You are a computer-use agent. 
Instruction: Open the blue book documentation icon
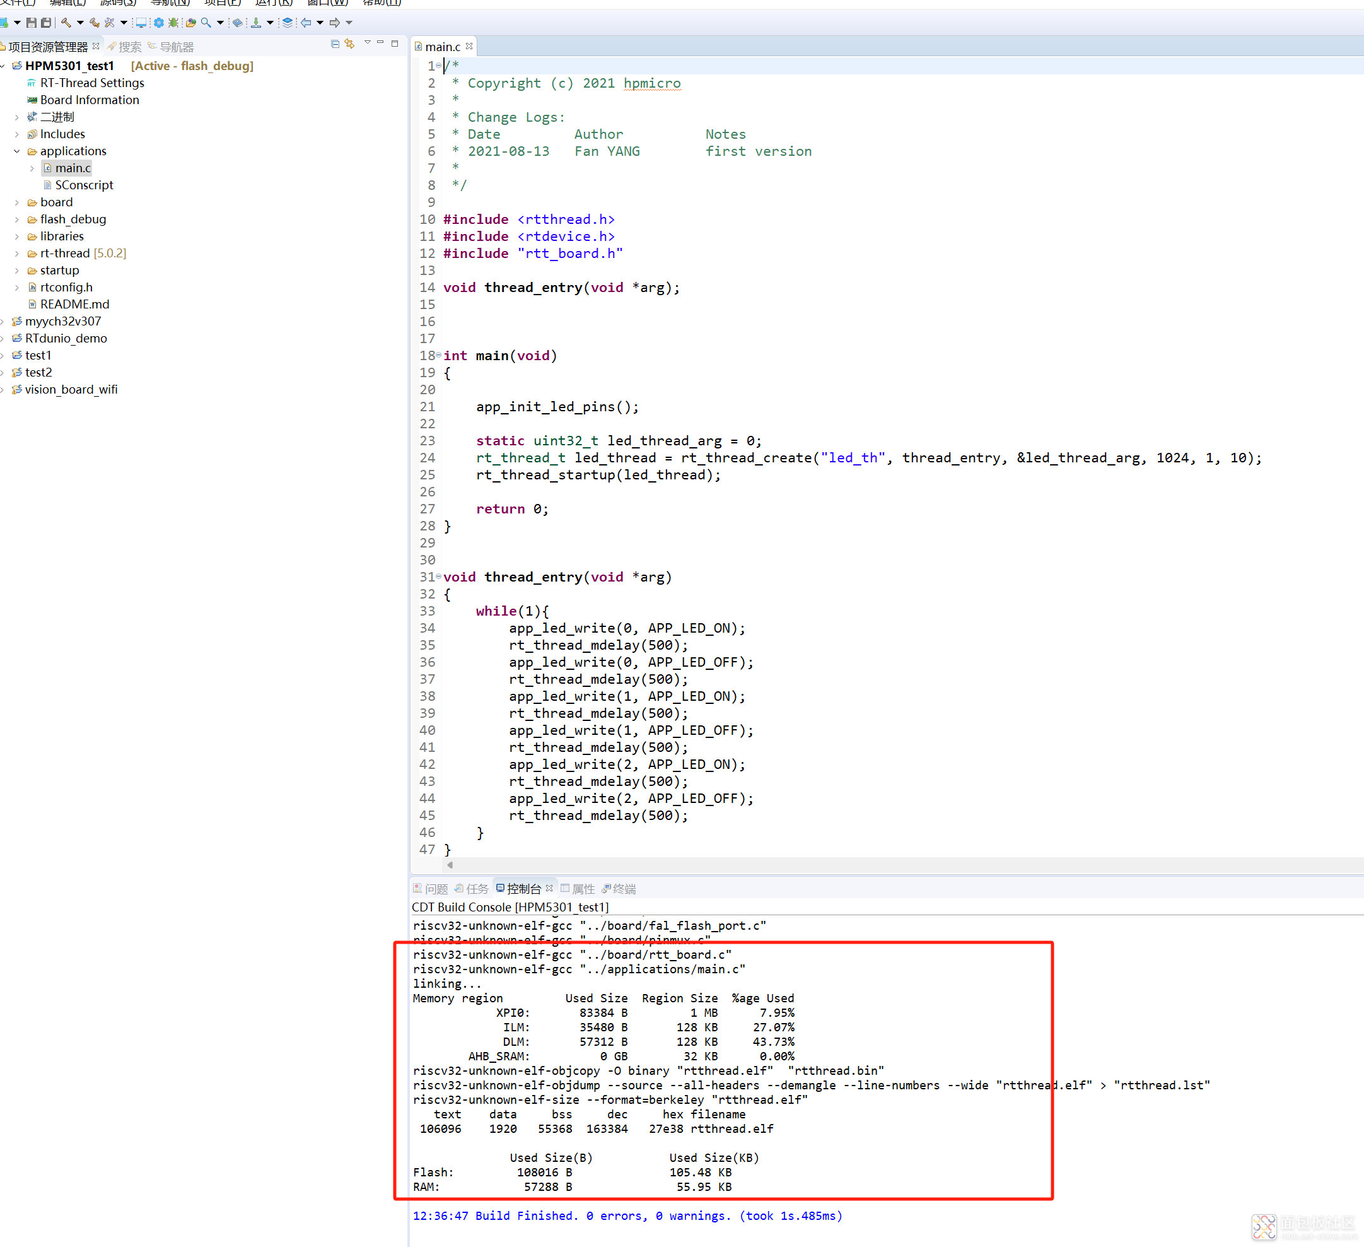pos(238,23)
